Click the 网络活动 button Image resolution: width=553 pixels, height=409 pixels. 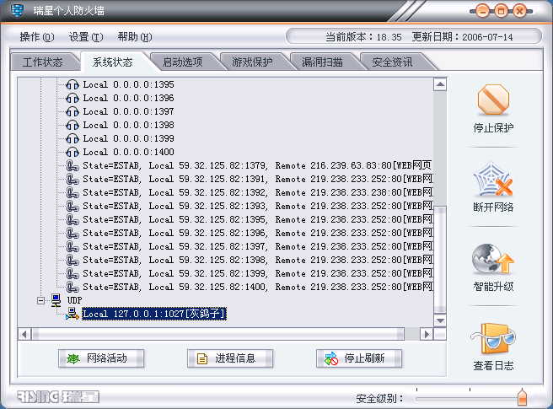101,358
